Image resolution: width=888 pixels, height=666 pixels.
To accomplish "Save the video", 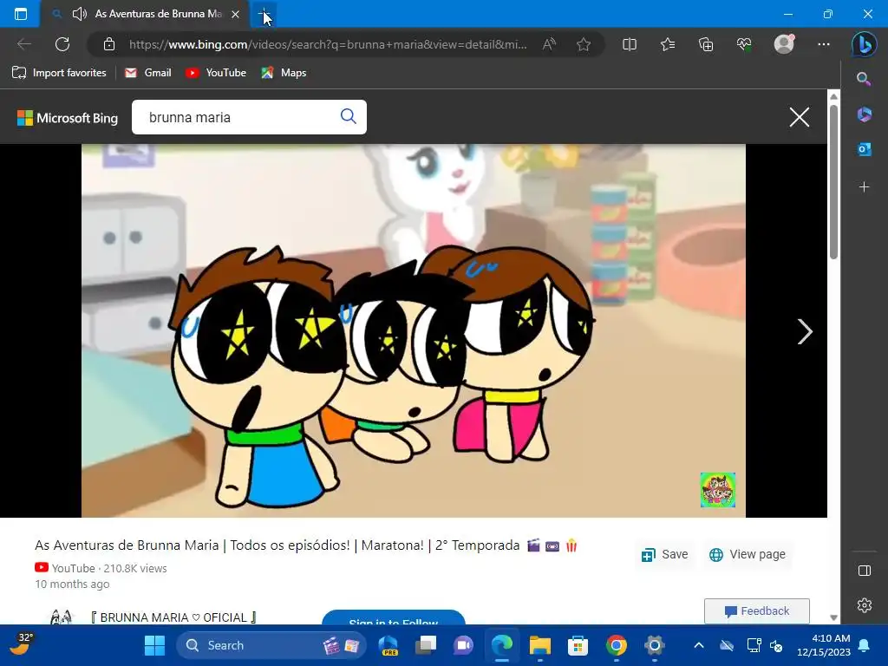I will (665, 554).
